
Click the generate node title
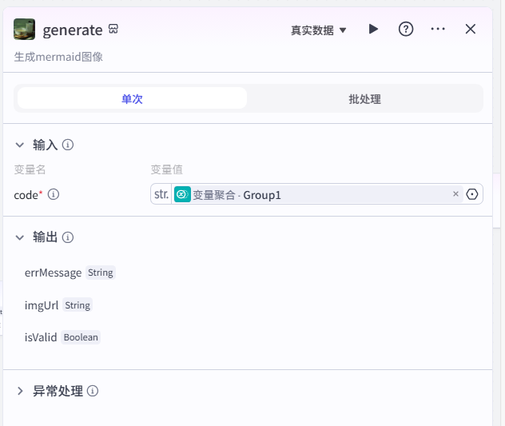(x=73, y=30)
